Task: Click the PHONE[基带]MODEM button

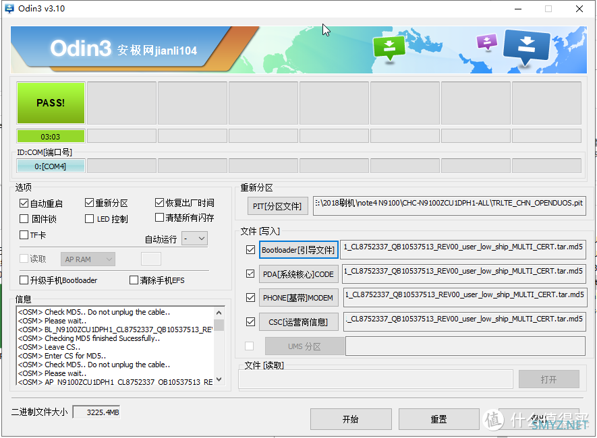Action: click(x=298, y=298)
